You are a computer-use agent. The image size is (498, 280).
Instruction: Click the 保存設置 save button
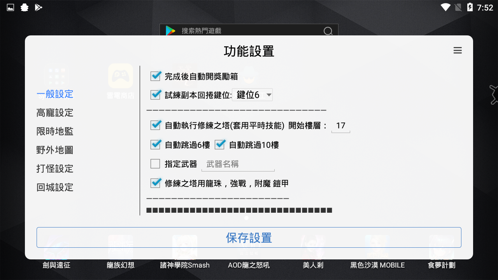coord(249,237)
